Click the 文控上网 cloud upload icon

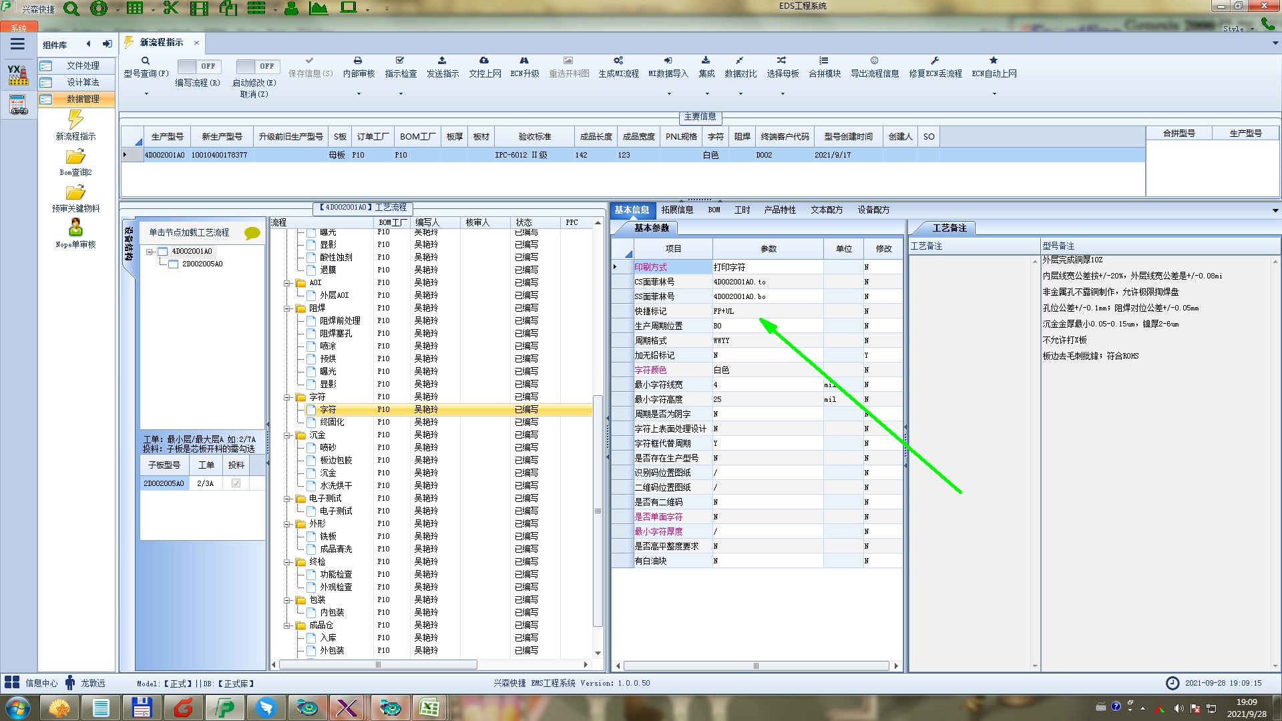484,61
